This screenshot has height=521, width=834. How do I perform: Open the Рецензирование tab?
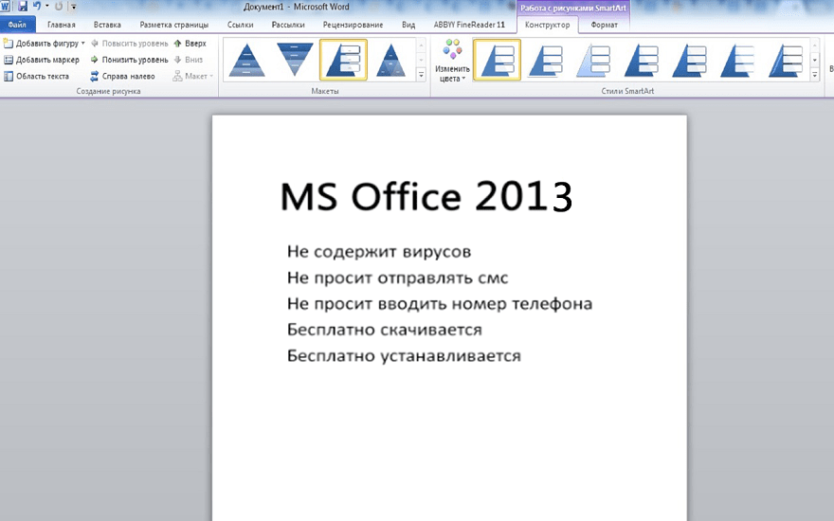click(353, 25)
